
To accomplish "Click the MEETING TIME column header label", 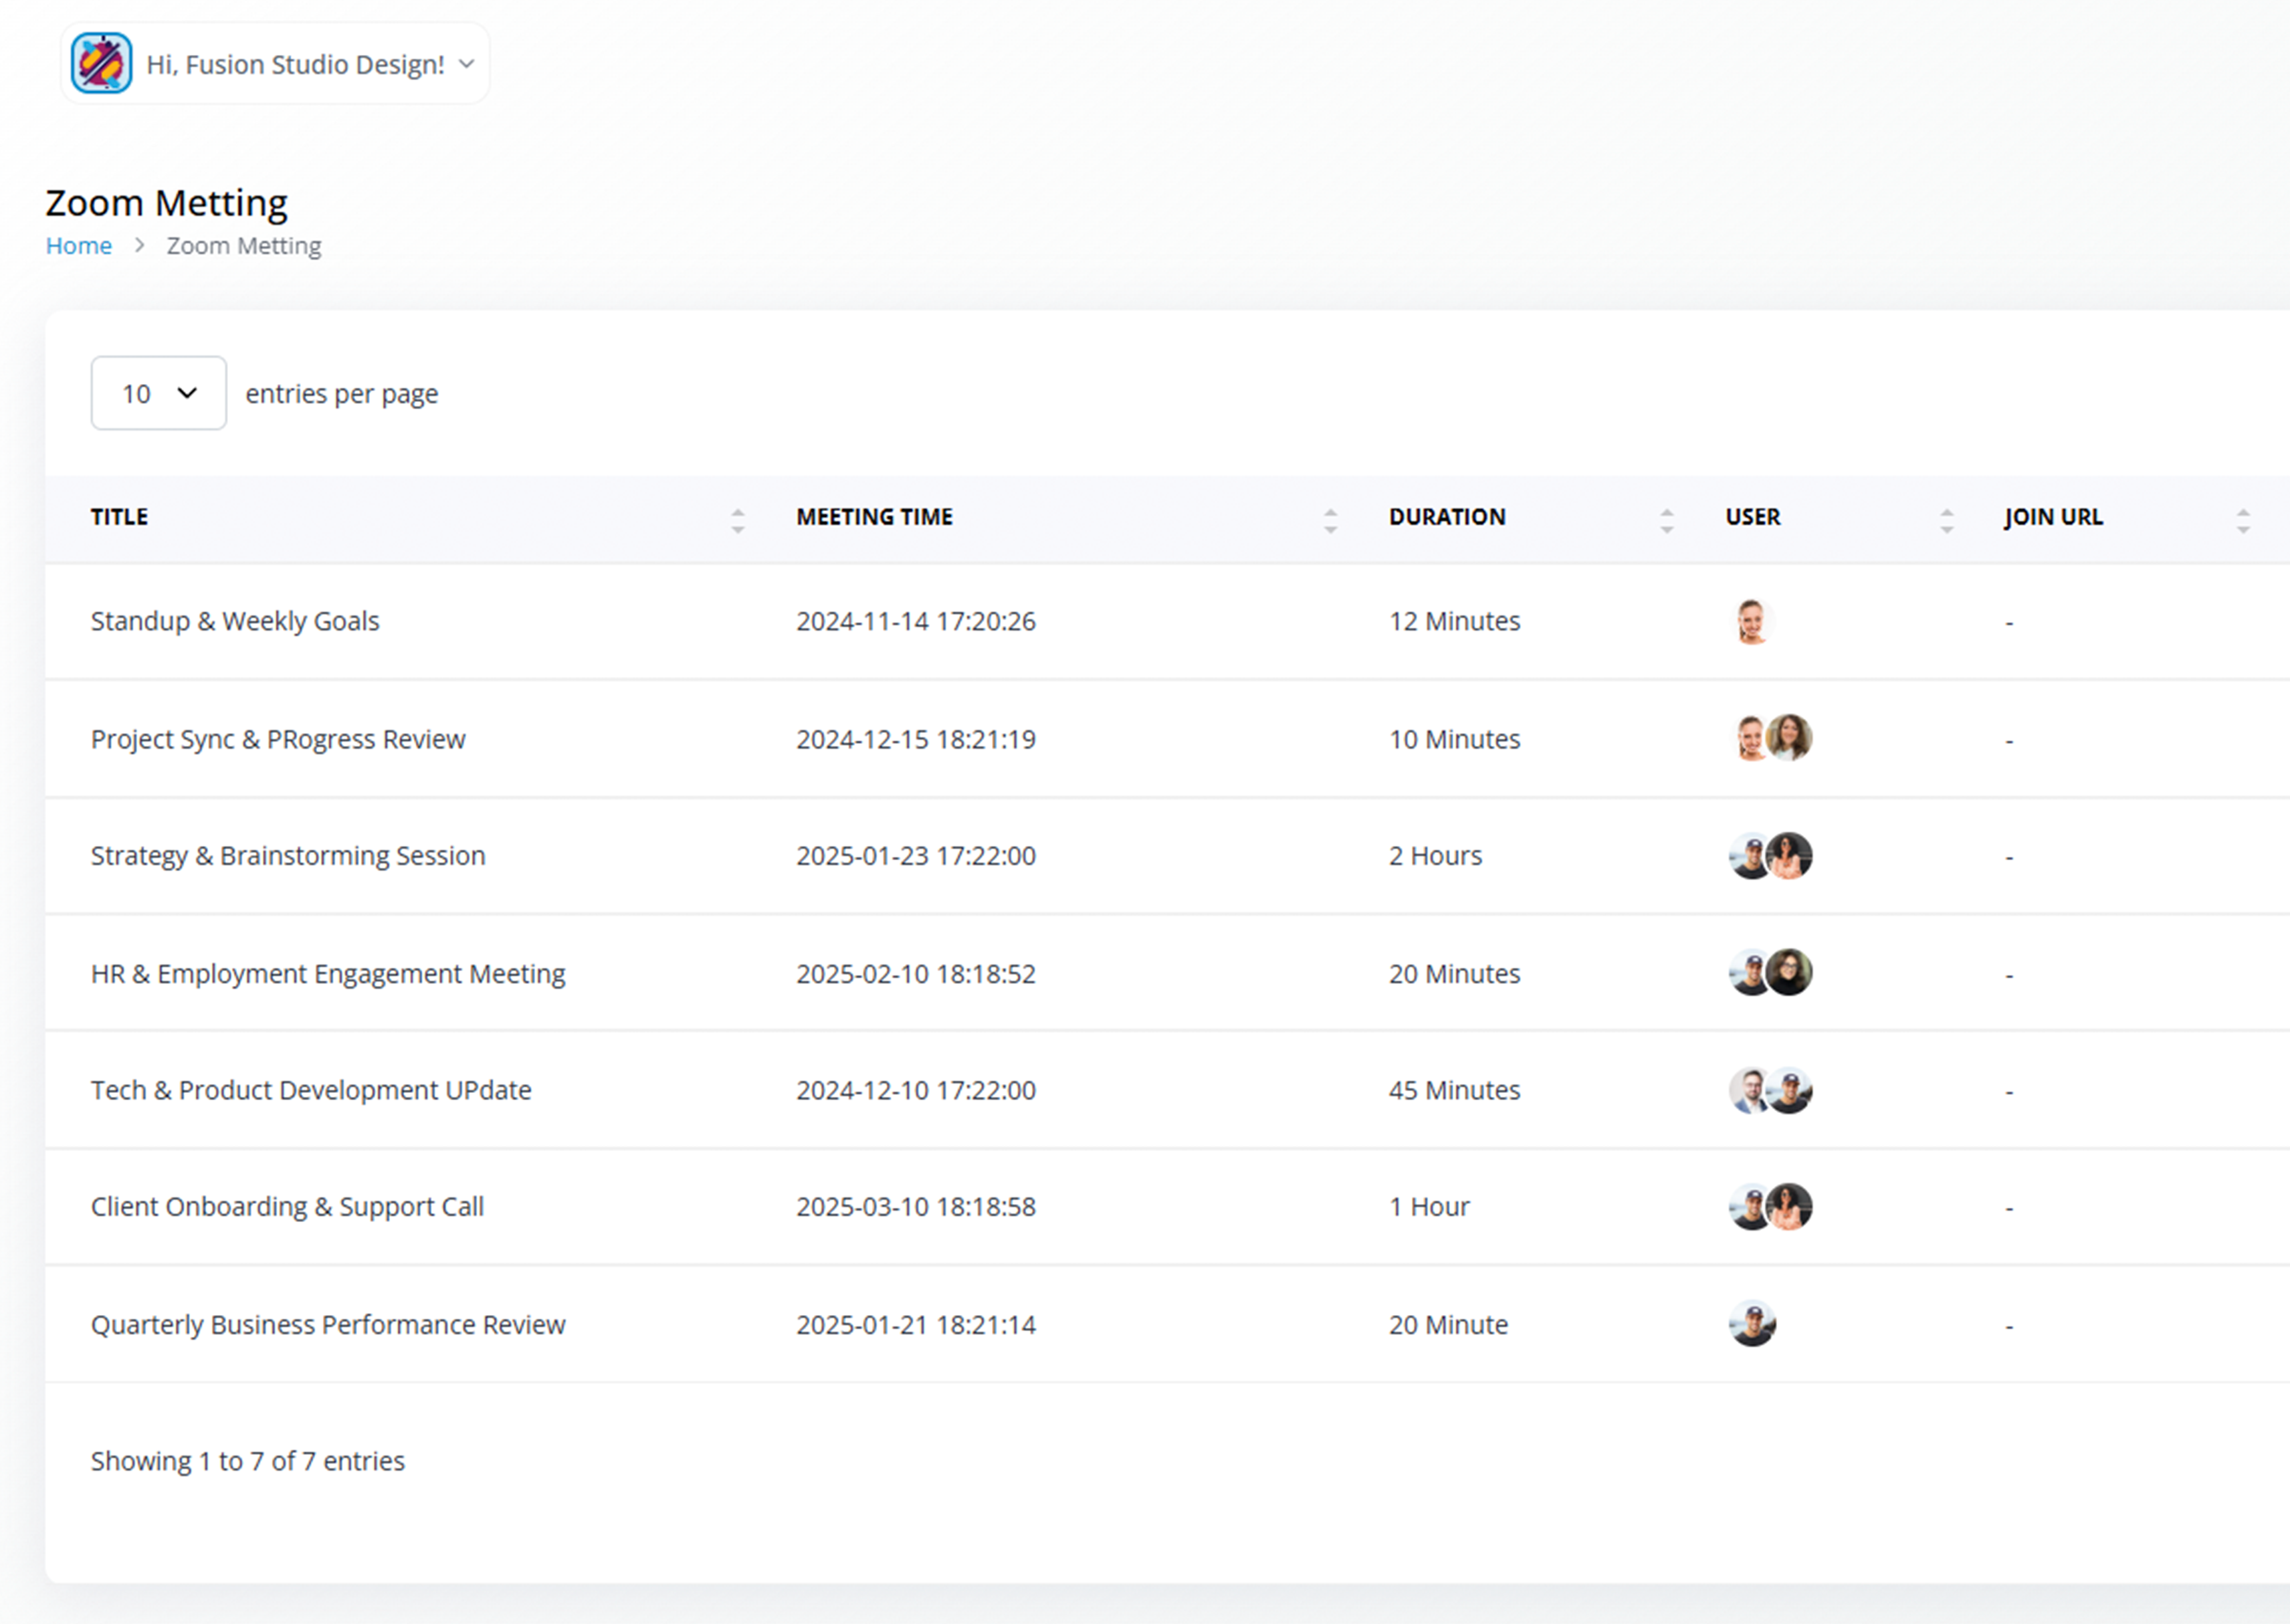I will tap(874, 517).
